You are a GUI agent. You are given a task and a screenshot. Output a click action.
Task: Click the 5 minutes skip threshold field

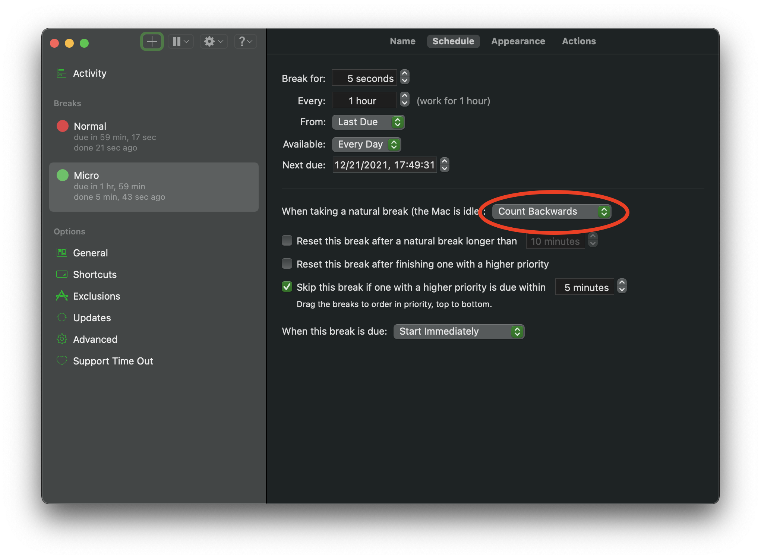pos(584,287)
